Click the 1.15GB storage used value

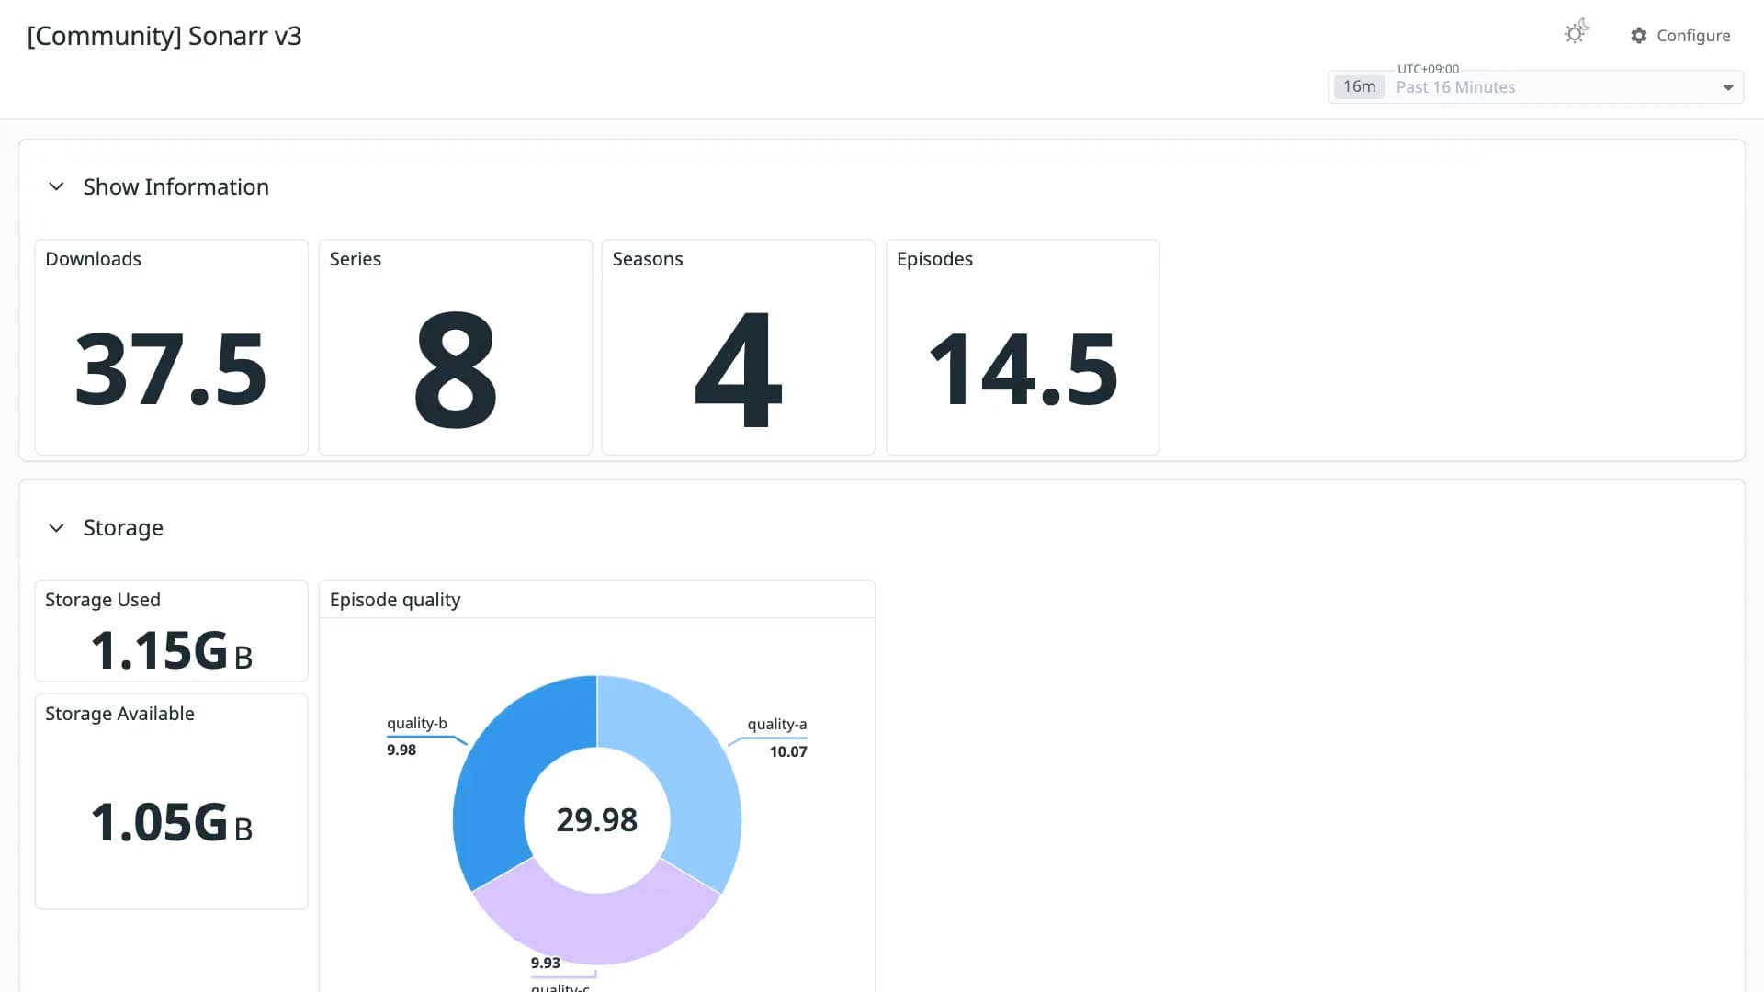click(x=171, y=650)
